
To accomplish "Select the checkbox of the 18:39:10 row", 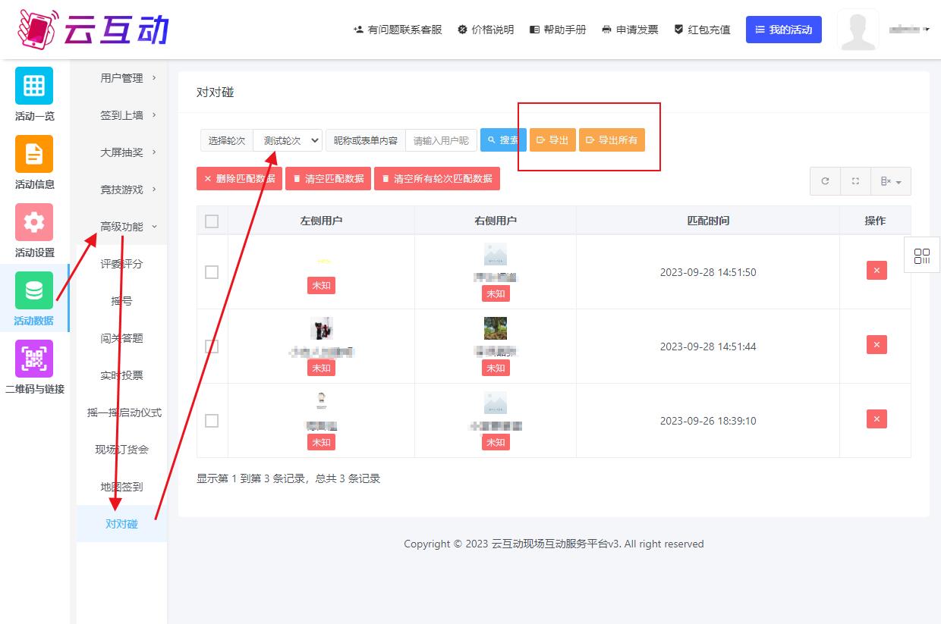I will (x=212, y=420).
